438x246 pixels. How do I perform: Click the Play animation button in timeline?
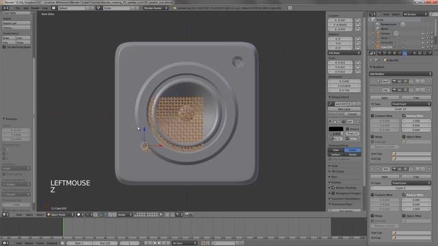pyautogui.click(x=159, y=243)
